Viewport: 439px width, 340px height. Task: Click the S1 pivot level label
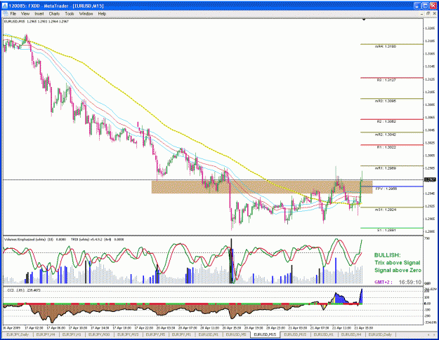[x=386, y=231]
